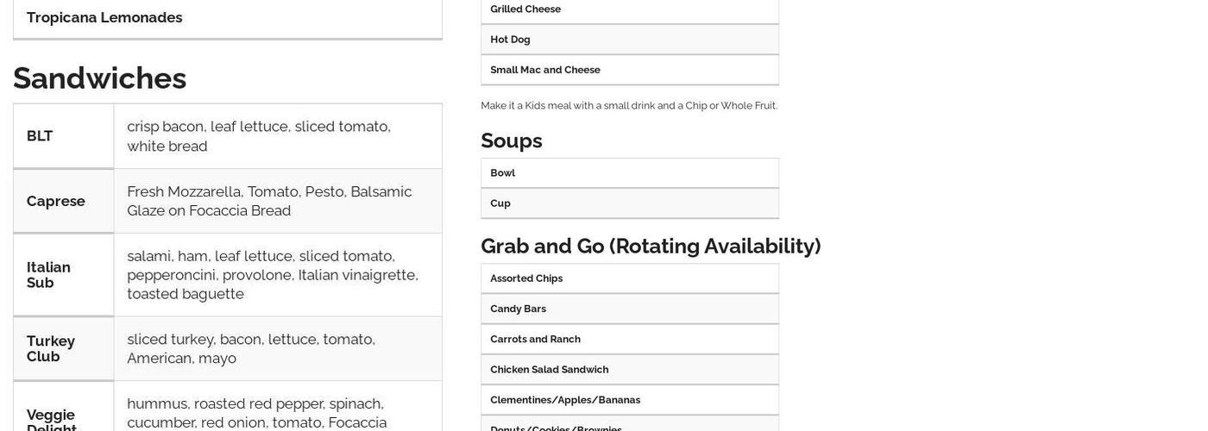The width and height of the screenshot is (1208, 431).
Task: Select the Italian Sub ingredients text
Action: point(273,275)
